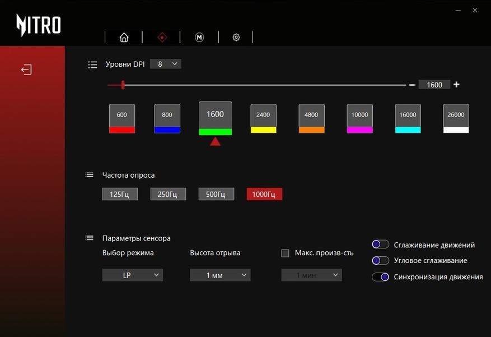Open the disabled 1 мин dropdown

click(x=312, y=275)
